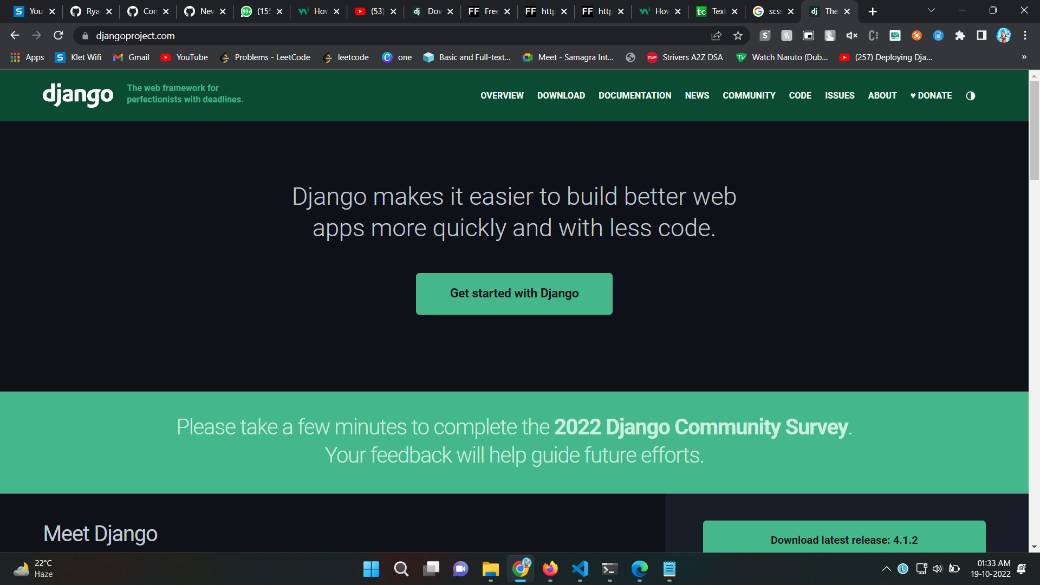Viewport: 1040px width, 585px height.
Task: Toggle the mute extension icon in the toolbar
Action: coord(851,36)
